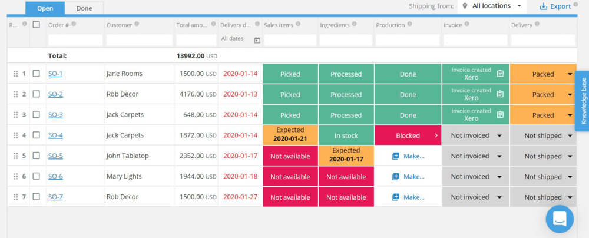
Task: Click the info icon beside Sales items
Action: click(x=298, y=24)
